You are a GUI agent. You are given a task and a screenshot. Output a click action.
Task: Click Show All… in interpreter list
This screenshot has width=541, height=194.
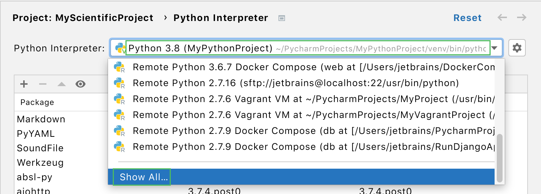tap(144, 177)
